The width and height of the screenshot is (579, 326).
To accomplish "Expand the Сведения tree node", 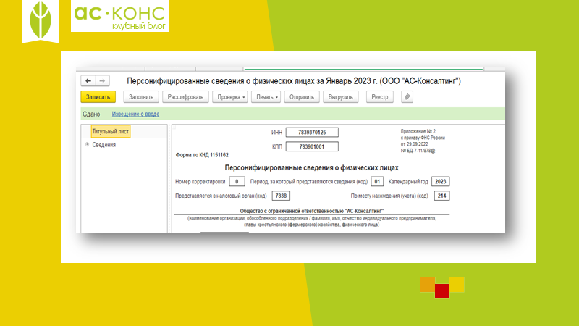I will (87, 144).
